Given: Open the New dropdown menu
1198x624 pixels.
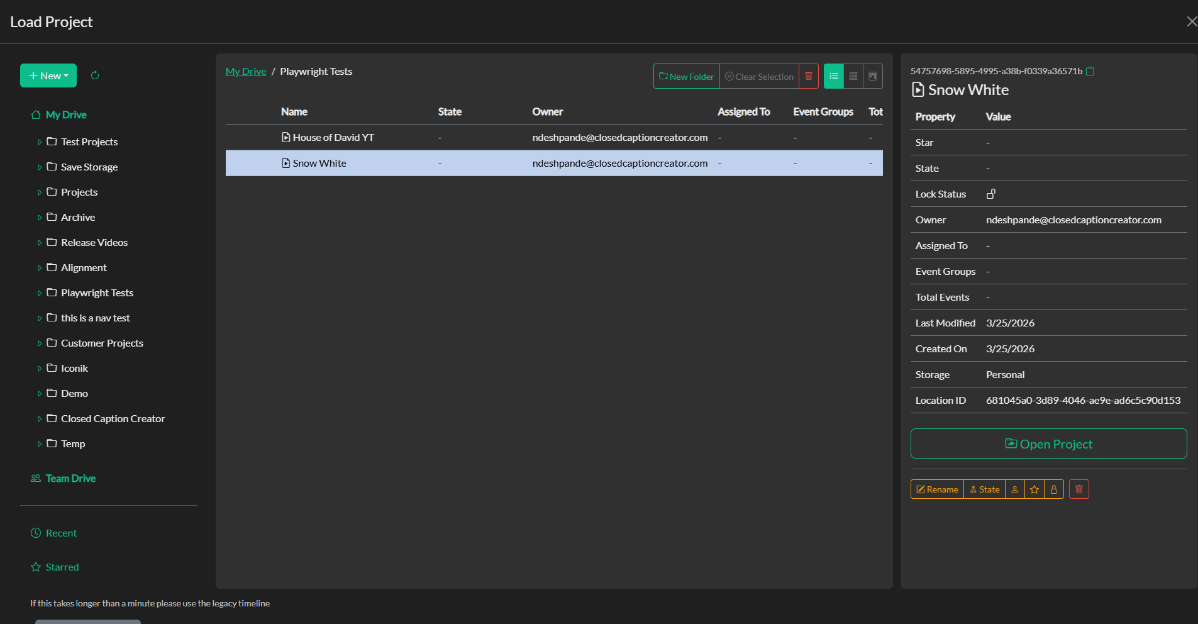Looking at the screenshot, I should pos(48,75).
